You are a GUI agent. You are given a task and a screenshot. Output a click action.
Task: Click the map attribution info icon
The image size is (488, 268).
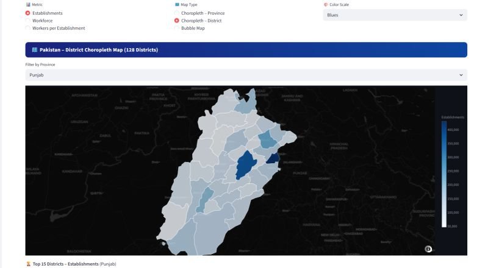428,249
